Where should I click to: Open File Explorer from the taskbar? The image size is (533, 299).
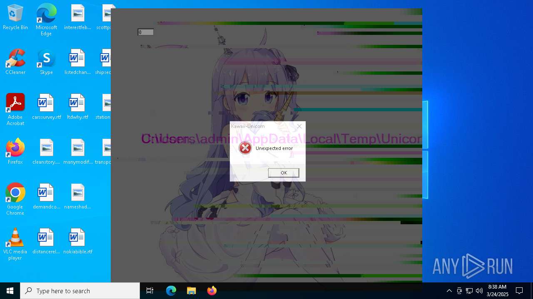pyautogui.click(x=191, y=291)
